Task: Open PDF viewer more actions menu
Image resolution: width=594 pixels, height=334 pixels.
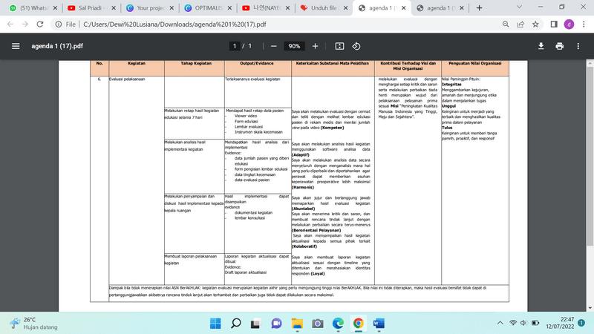Action: [578, 46]
